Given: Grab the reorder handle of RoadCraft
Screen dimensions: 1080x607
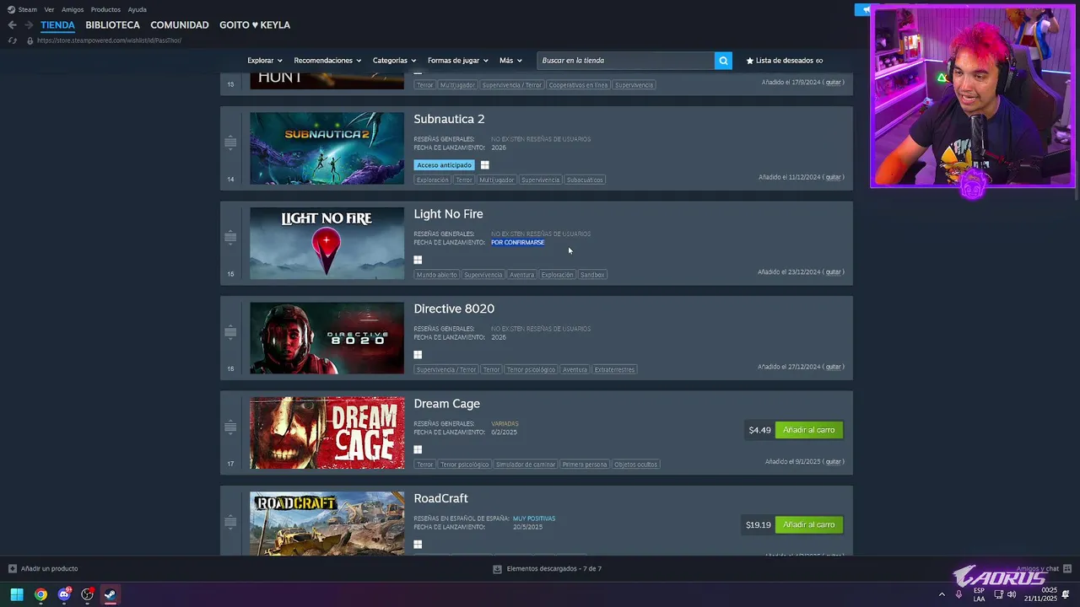Looking at the screenshot, I should [x=230, y=522].
